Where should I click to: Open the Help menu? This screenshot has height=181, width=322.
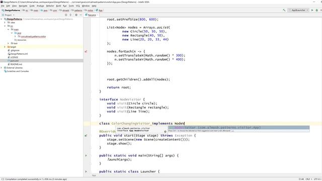(94, 6)
